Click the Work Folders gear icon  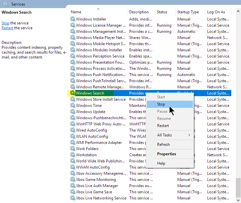72,149
